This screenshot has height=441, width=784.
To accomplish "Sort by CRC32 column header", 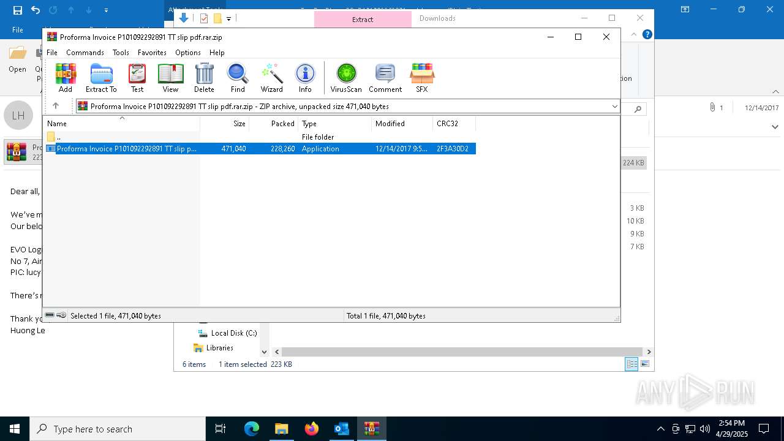I will click(x=454, y=124).
